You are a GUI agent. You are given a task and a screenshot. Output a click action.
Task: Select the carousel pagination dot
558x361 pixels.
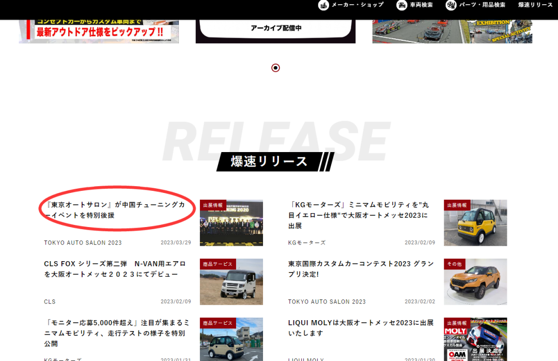(275, 68)
